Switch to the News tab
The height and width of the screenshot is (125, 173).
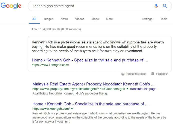64,19
